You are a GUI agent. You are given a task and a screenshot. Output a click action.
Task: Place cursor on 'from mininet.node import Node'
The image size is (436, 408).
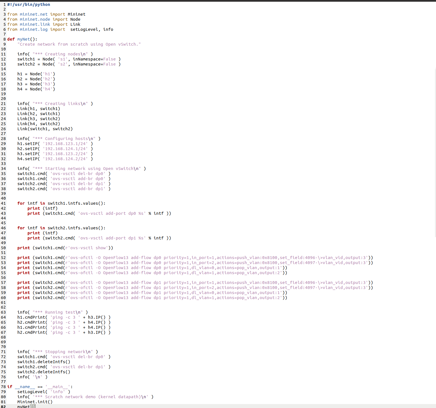click(44, 19)
